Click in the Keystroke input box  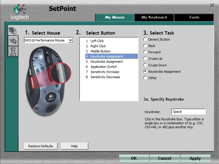tap(188, 112)
